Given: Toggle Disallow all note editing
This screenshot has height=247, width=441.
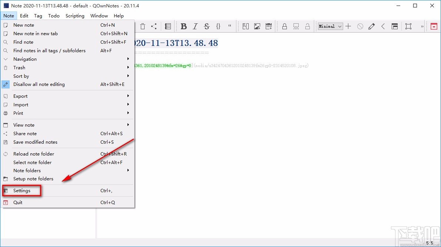Looking at the screenshot, I should click(67, 84).
